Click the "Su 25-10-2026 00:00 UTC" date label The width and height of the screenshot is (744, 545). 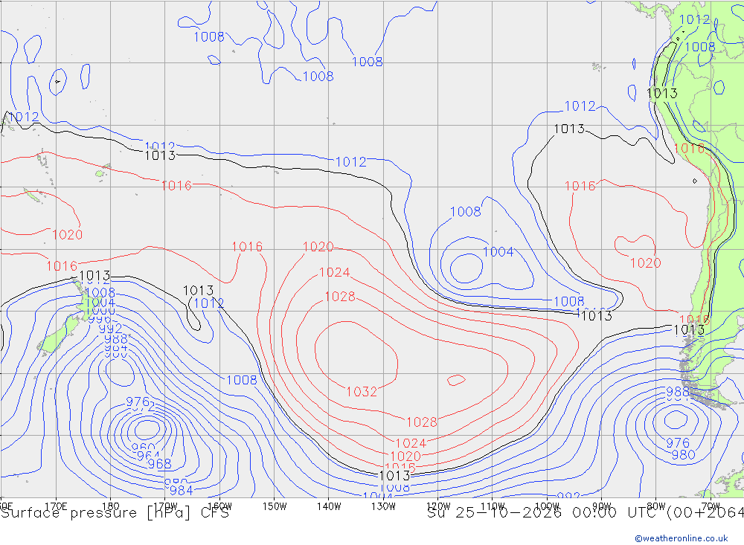point(545,513)
